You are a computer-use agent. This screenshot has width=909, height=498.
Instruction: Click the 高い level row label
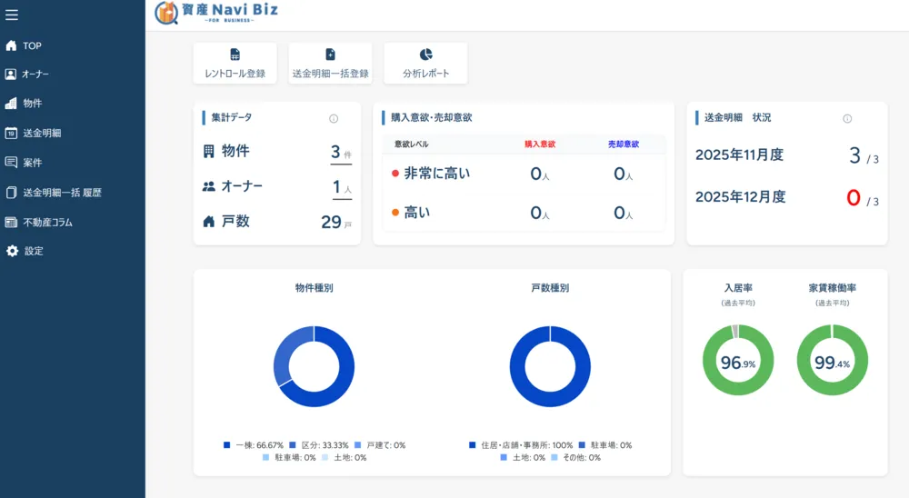[417, 213]
